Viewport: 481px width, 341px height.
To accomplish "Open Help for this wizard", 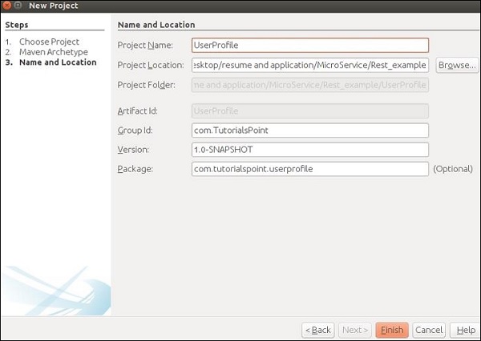I will point(463,330).
